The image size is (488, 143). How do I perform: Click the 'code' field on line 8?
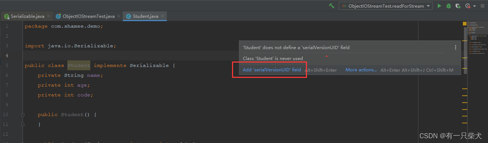click(x=84, y=95)
